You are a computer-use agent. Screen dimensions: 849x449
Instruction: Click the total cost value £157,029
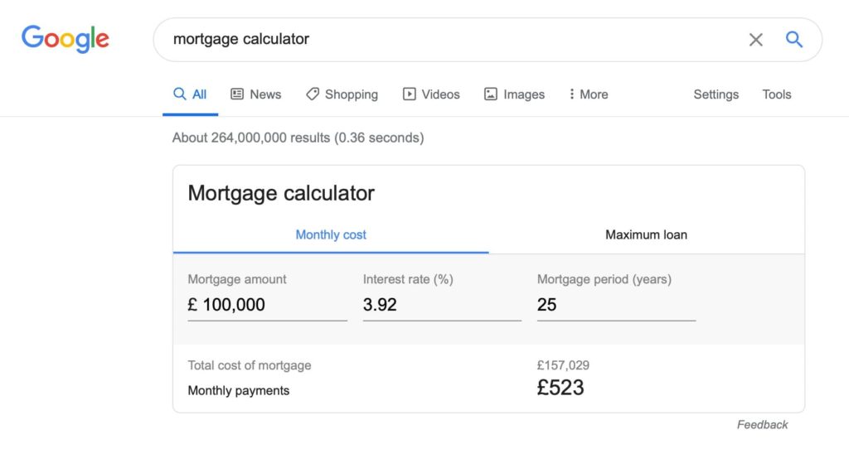coord(563,365)
